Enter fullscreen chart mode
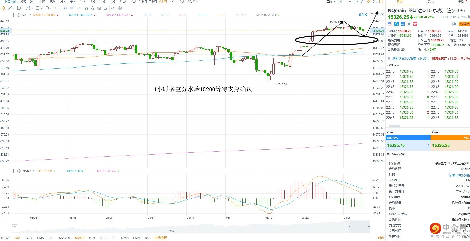Screen dimensions: 470x241 coord(375,2)
